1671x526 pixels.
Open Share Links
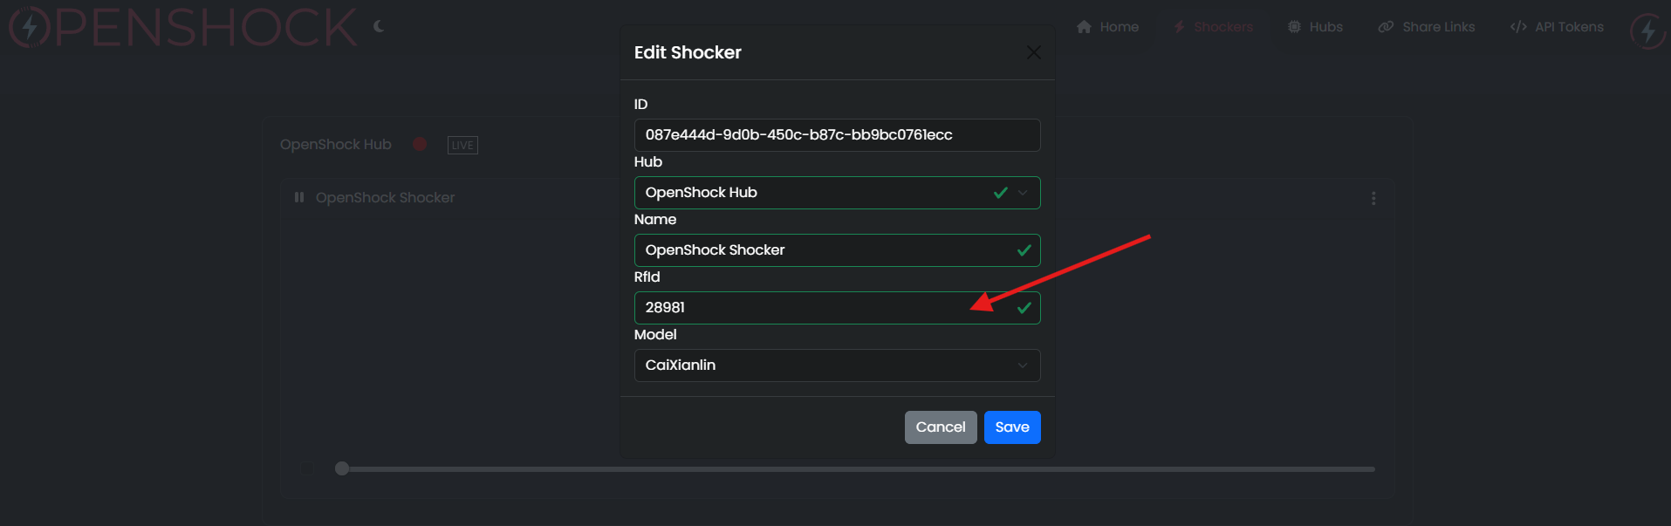[1427, 27]
